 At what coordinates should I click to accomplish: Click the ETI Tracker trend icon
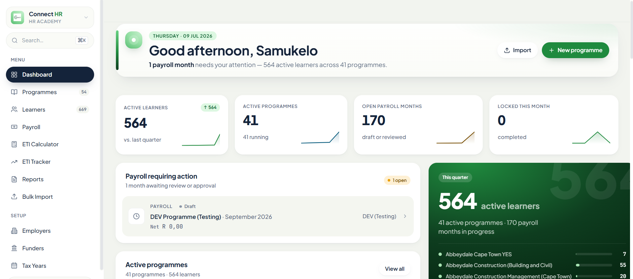[x=14, y=162]
